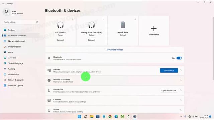This screenshot has width=214, height=120.
Task: Click the user account avatar icon
Action: (6, 12)
